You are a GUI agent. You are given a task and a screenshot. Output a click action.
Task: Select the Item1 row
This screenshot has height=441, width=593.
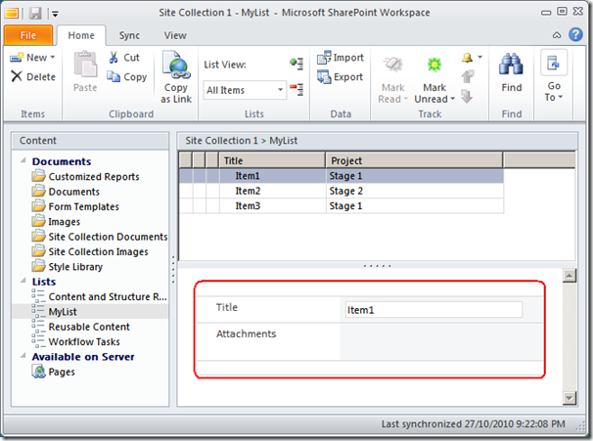pos(342,176)
